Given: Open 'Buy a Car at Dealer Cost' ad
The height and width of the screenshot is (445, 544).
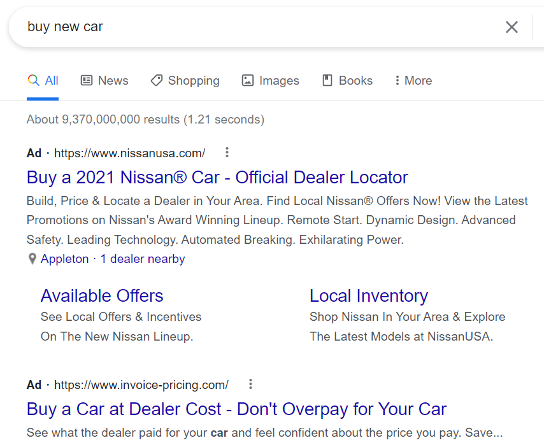Looking at the screenshot, I should [236, 409].
